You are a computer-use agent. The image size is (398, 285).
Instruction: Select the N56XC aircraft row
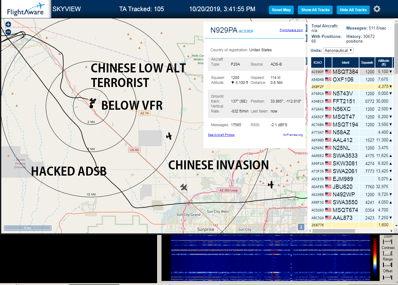pyautogui.click(x=352, y=109)
